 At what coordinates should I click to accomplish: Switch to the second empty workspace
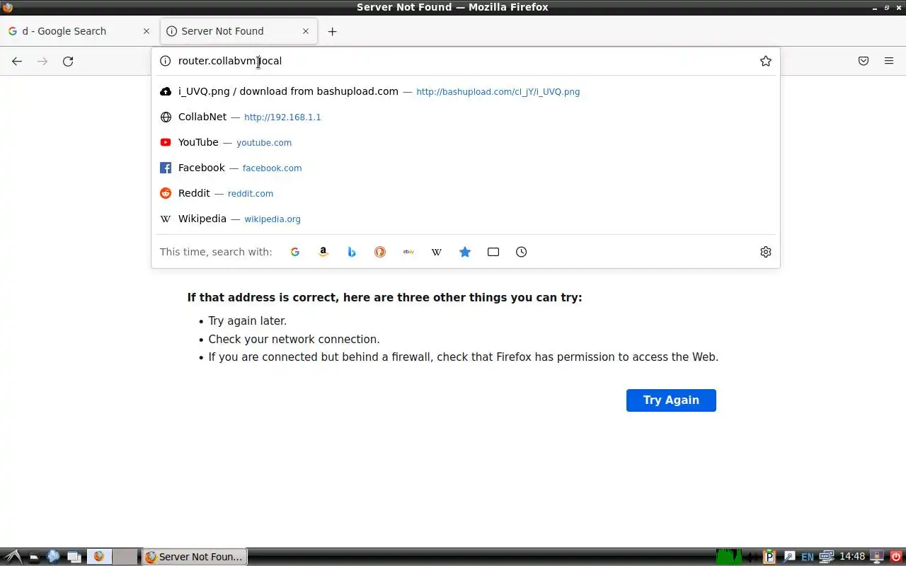125,557
